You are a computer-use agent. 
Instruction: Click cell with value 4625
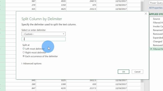point(51,9)
